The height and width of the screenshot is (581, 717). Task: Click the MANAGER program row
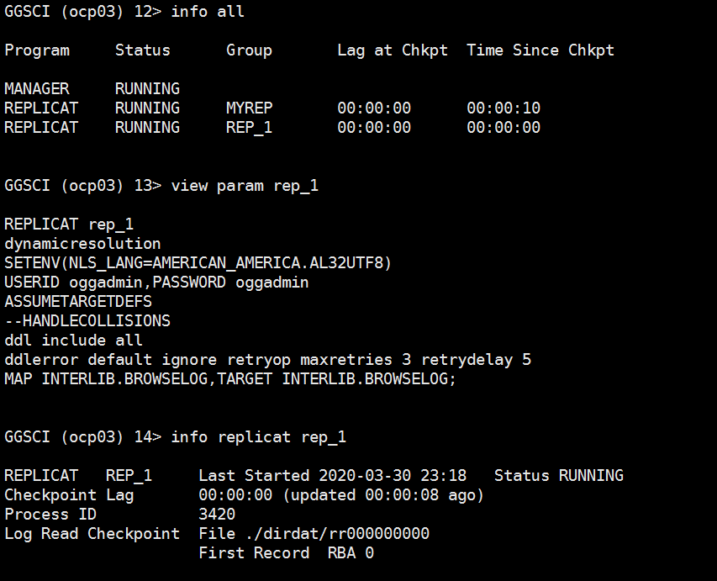[37, 88]
